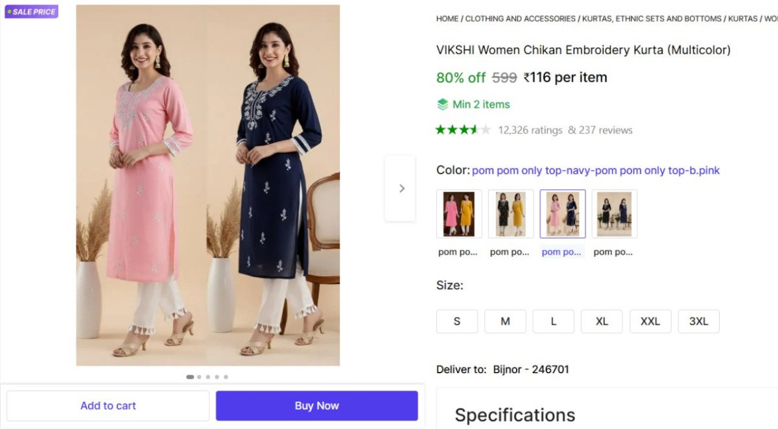The height and width of the screenshot is (429, 778).
Task: Click the Buy Now button
Action: click(x=316, y=405)
